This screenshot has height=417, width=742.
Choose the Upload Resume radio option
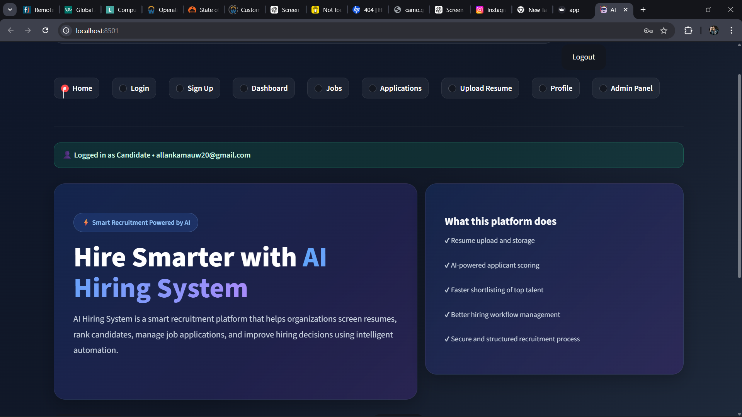480,88
